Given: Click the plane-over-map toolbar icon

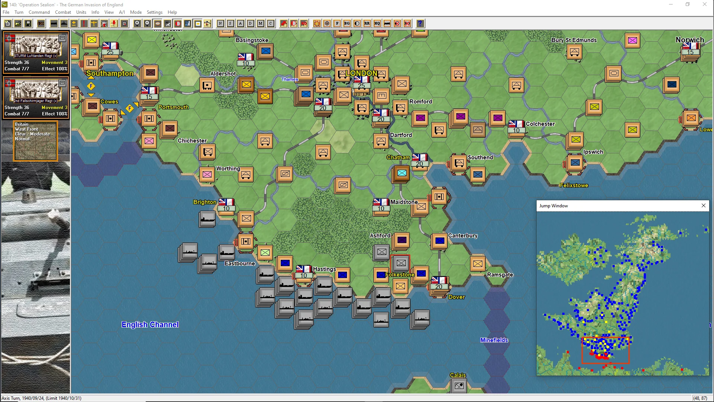Looking at the screenshot, I should 208,23.
